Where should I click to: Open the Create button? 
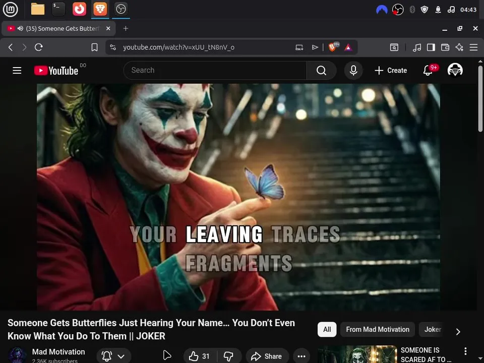point(390,71)
